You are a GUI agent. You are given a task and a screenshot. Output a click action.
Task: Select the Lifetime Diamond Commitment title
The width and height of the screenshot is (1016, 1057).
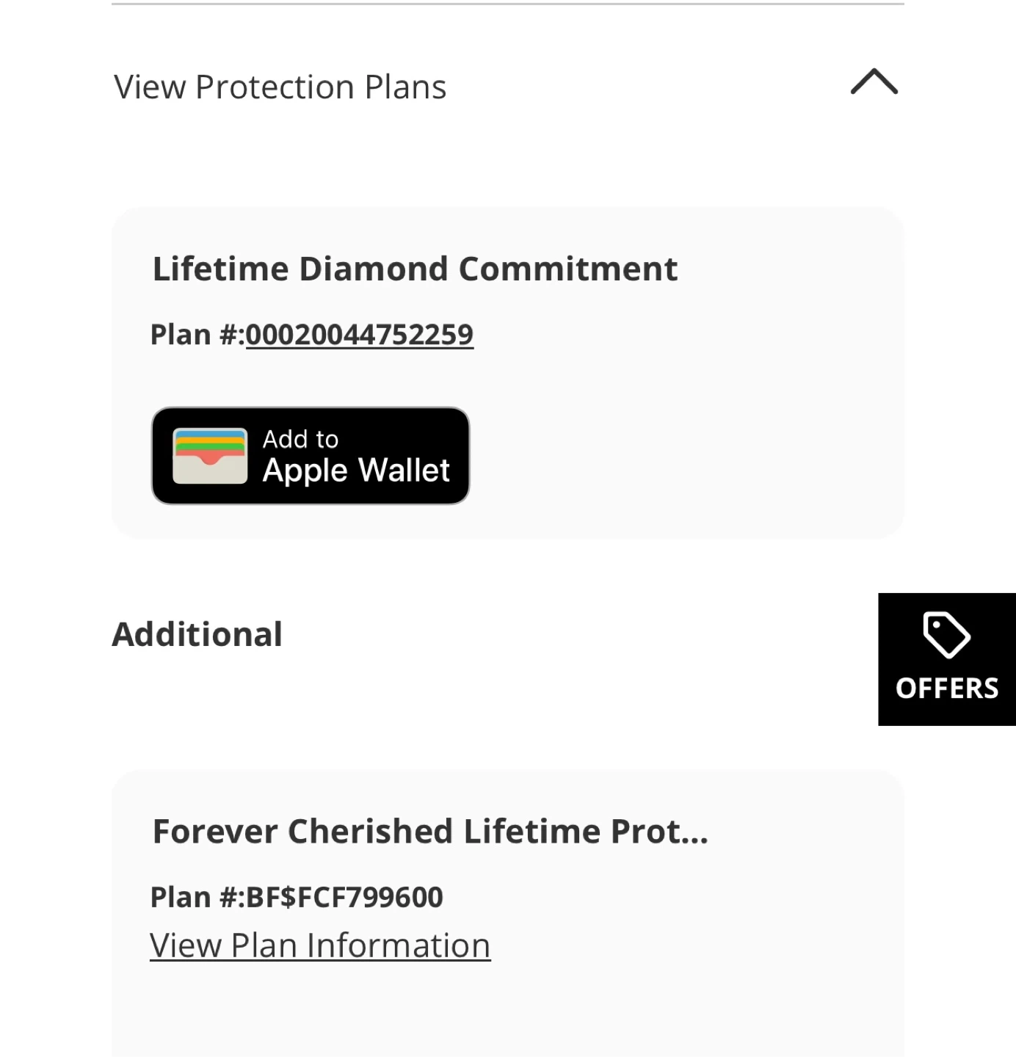coord(415,269)
